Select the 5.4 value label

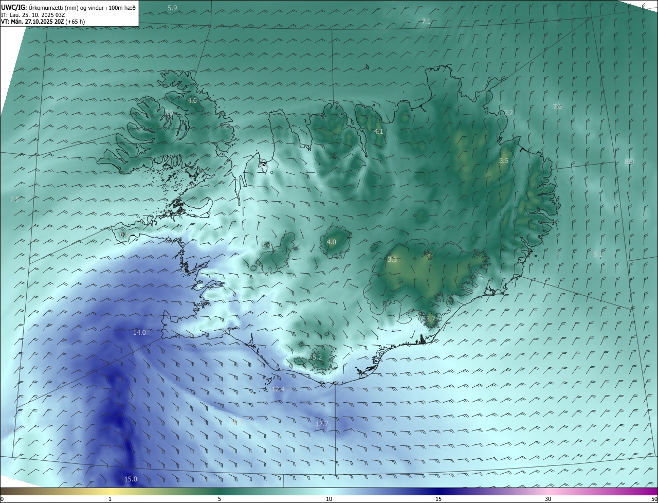(x=266, y=246)
